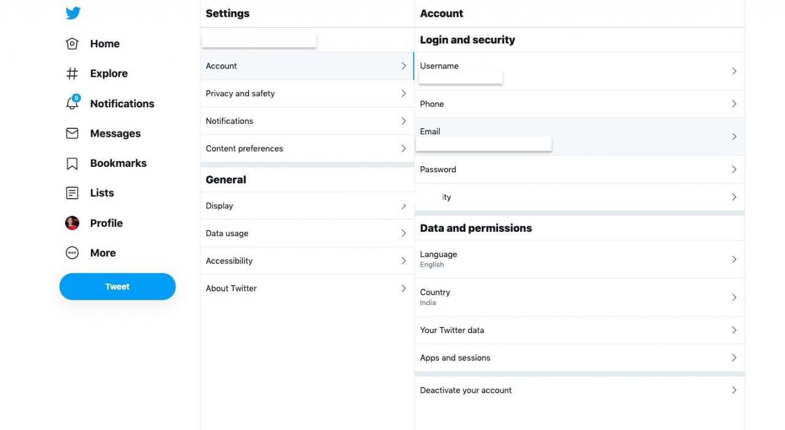Open Content preferences settings
The width and height of the screenshot is (785, 430).
point(307,148)
